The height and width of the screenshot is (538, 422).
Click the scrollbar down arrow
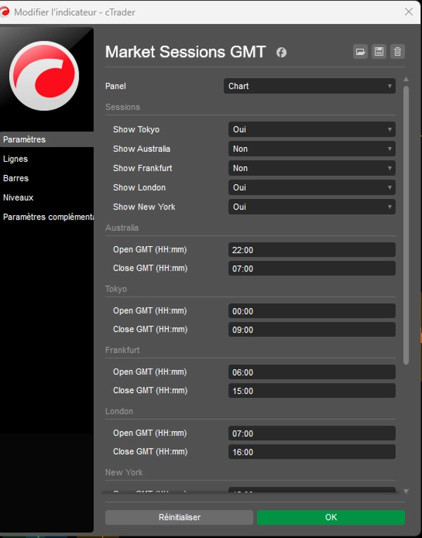[407, 492]
